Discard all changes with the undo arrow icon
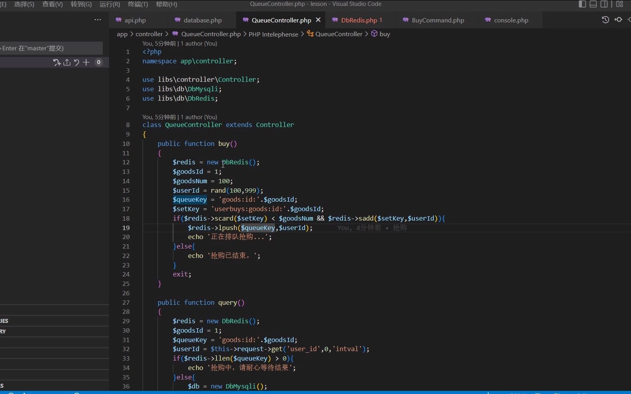The height and width of the screenshot is (394, 631). point(76,62)
